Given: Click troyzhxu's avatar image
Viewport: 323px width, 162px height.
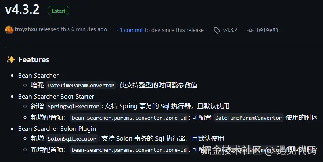Looking at the screenshot, I should tap(9, 29).
